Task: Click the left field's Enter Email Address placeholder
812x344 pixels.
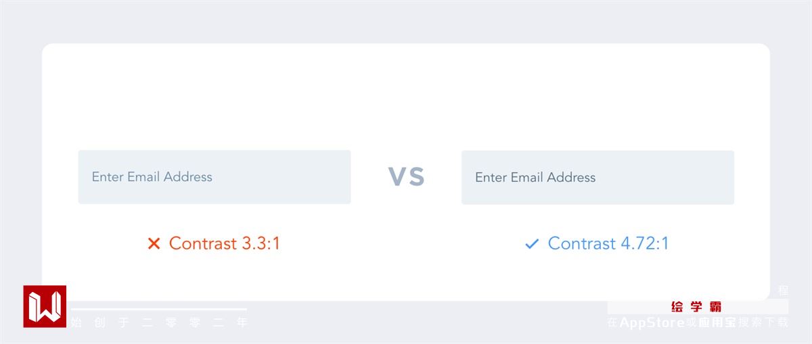Action: point(152,177)
